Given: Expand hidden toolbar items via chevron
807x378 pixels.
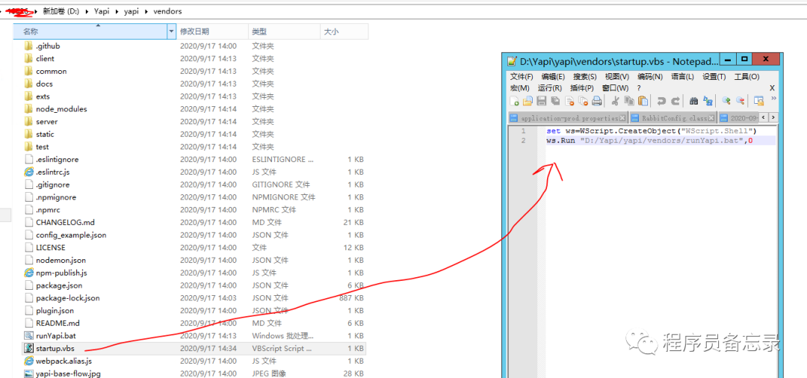Looking at the screenshot, I should (x=773, y=98).
